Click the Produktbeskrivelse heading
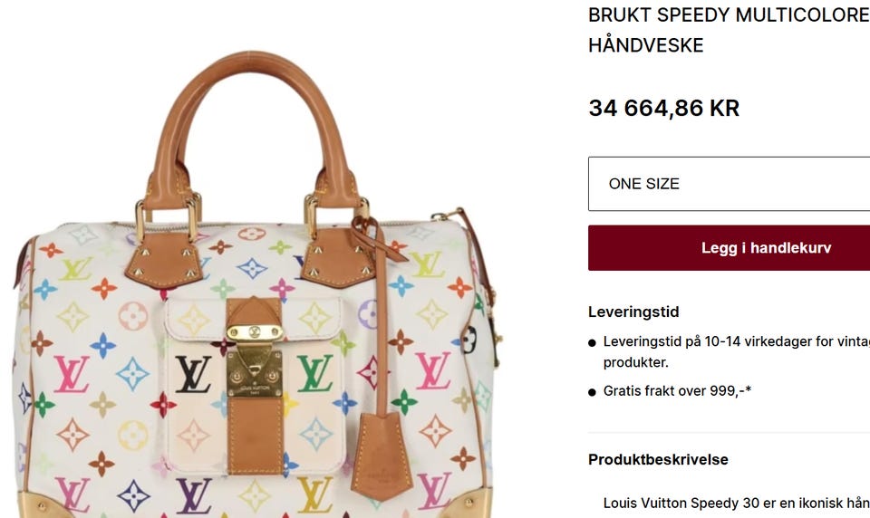The height and width of the screenshot is (518, 870). (x=658, y=459)
